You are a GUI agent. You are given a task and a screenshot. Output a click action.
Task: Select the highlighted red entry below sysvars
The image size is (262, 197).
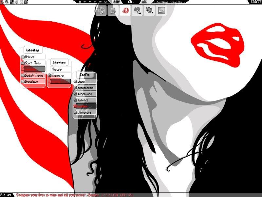85,106
